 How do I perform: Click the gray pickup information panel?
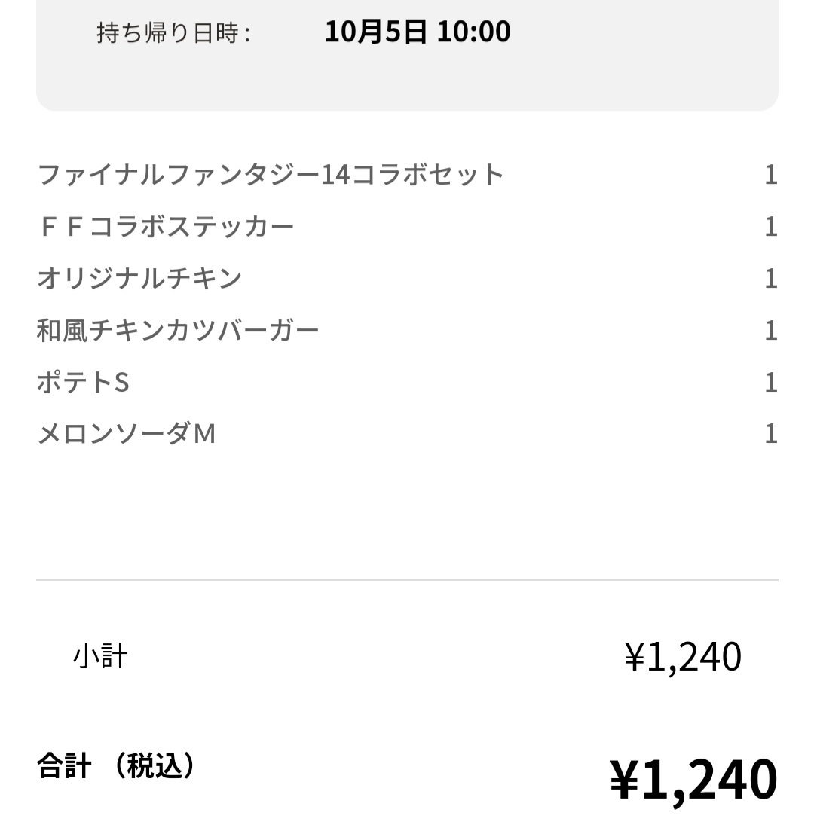click(407, 55)
